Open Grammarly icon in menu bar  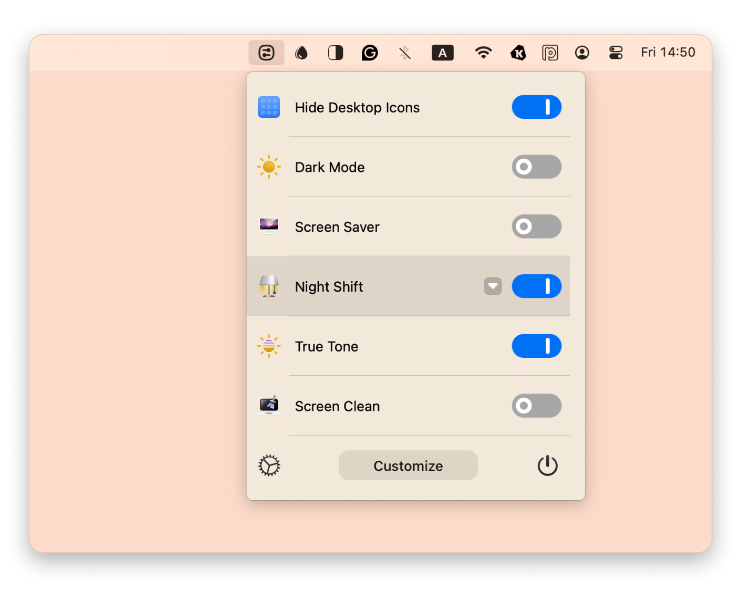[370, 53]
